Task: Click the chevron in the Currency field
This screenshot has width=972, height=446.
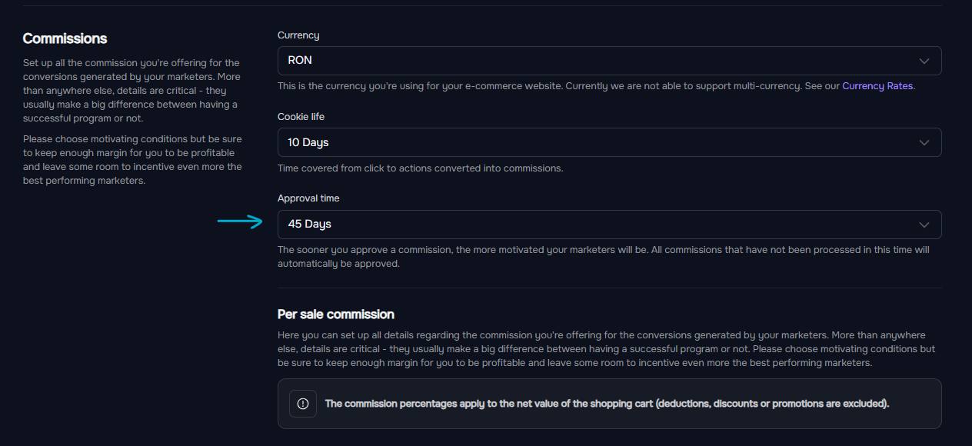Action: (924, 61)
